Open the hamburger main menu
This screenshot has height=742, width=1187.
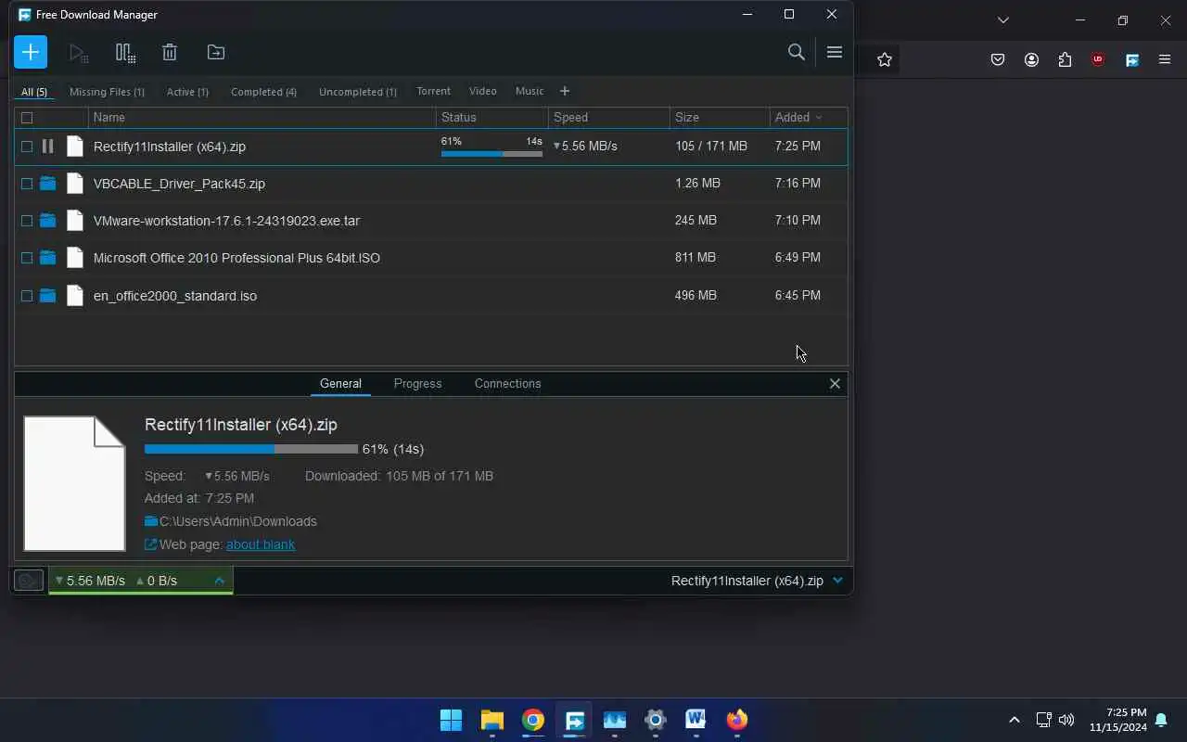point(835,52)
